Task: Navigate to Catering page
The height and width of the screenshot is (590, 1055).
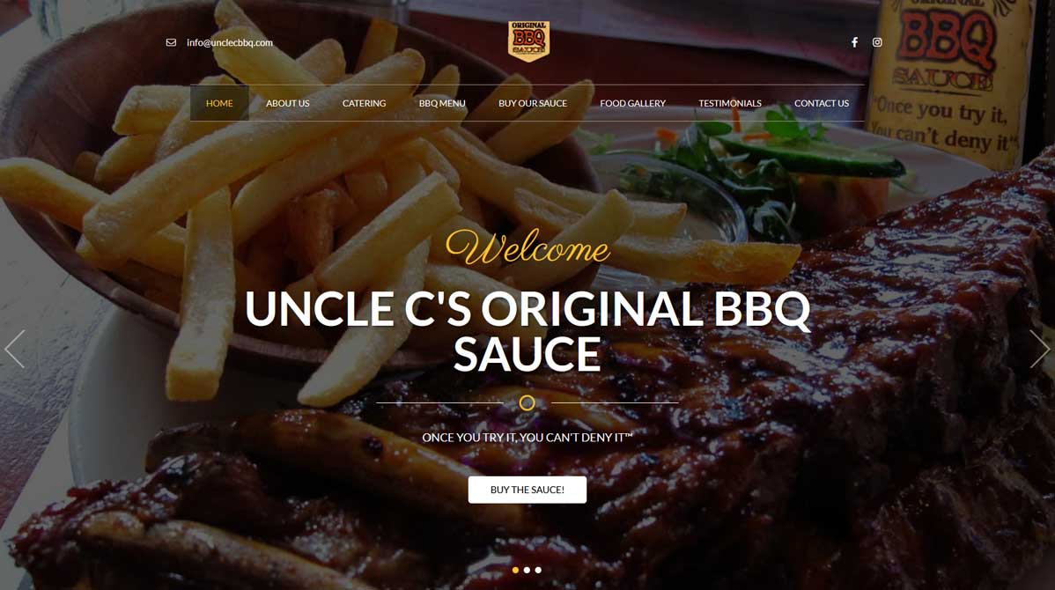Action: pos(364,103)
